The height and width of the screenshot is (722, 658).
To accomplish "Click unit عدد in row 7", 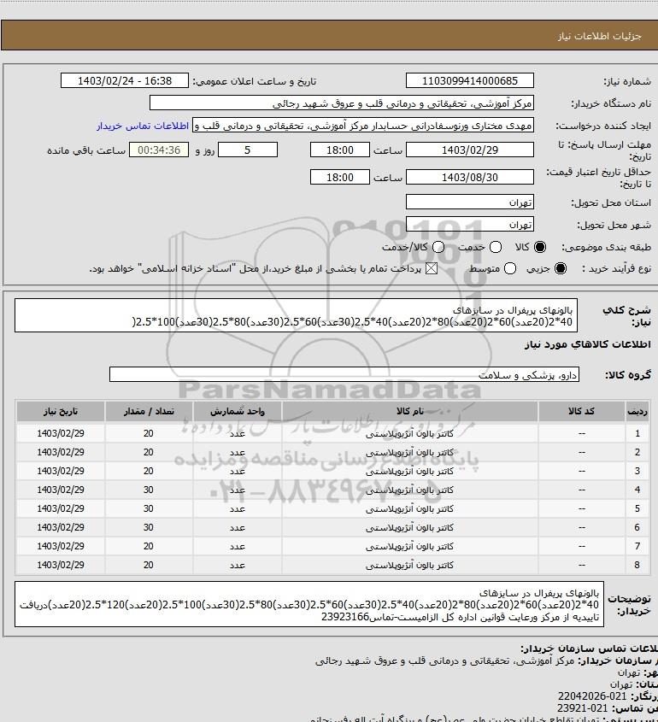I will [238, 547].
